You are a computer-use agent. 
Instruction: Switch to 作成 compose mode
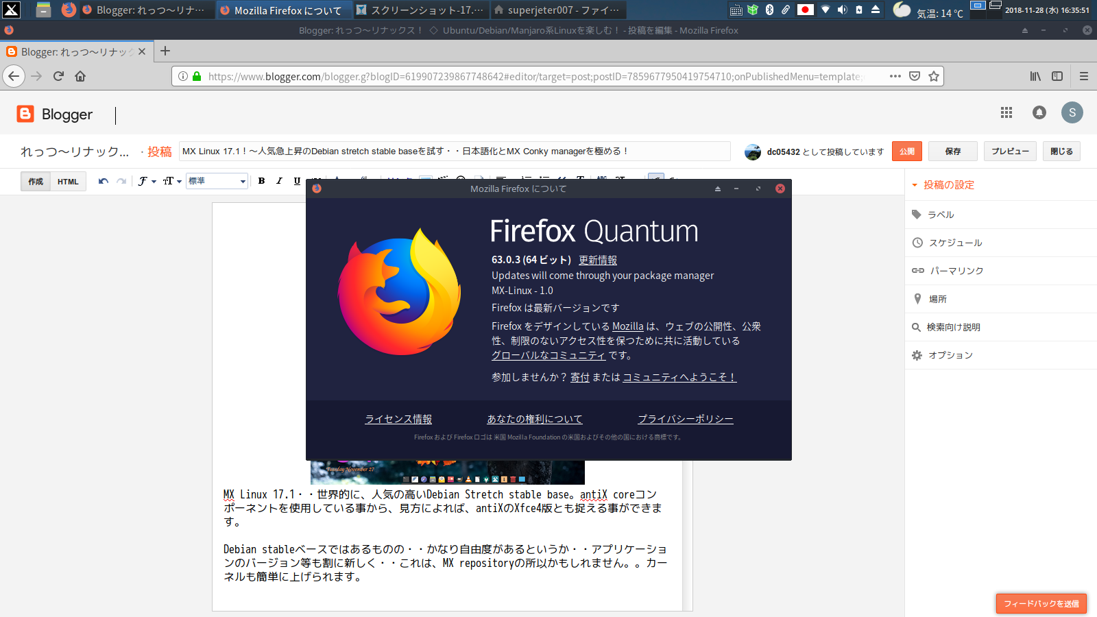(36, 181)
